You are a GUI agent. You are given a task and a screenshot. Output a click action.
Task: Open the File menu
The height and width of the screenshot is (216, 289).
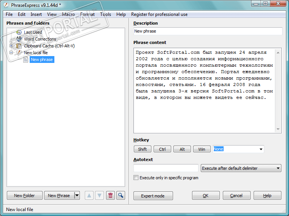click(9, 14)
